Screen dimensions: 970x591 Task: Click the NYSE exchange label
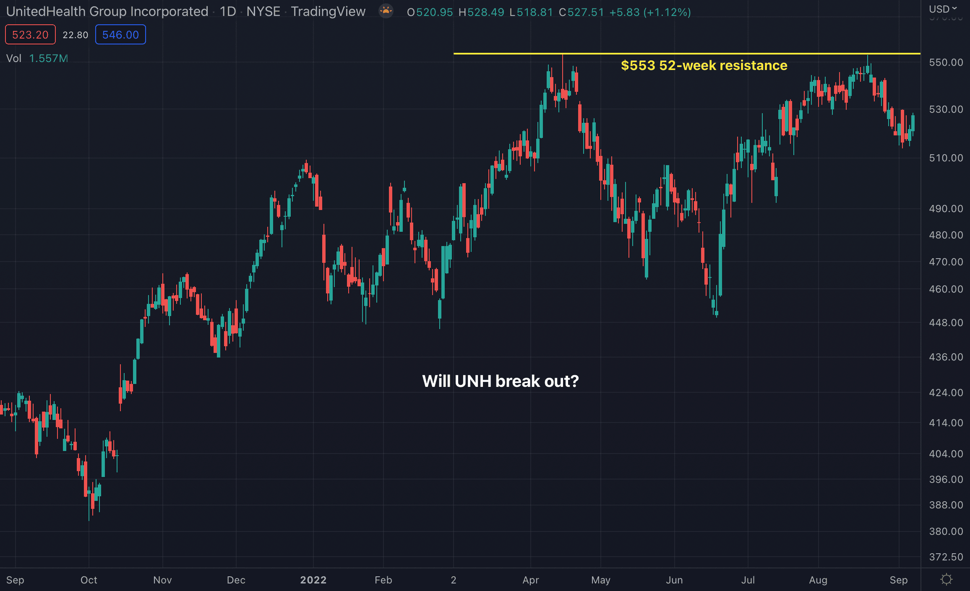point(263,11)
